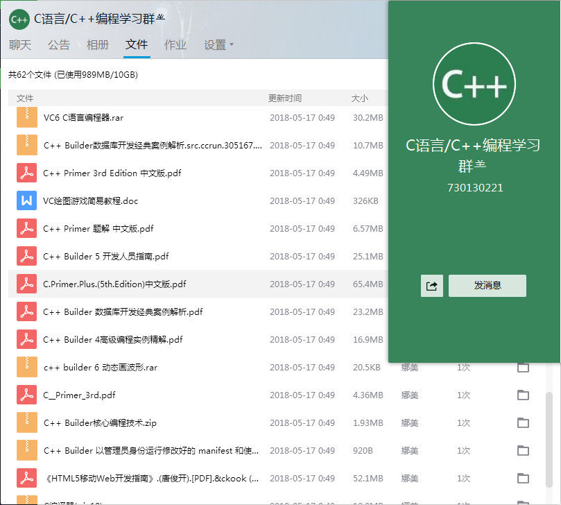The image size is (561, 505).
Task: Click PDF icon for C++ Builder 5 开发人员指南
Action: pos(27,256)
